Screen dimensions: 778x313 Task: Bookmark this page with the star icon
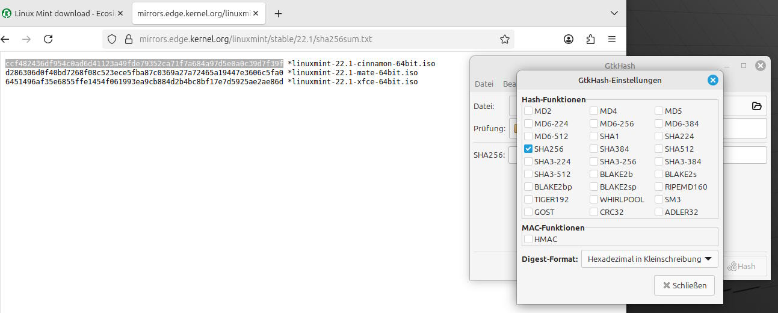505,39
